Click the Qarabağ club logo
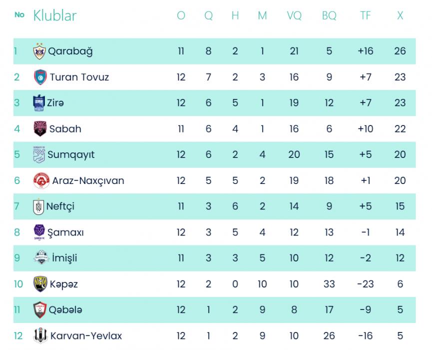This screenshot has height=350, width=432. point(39,51)
